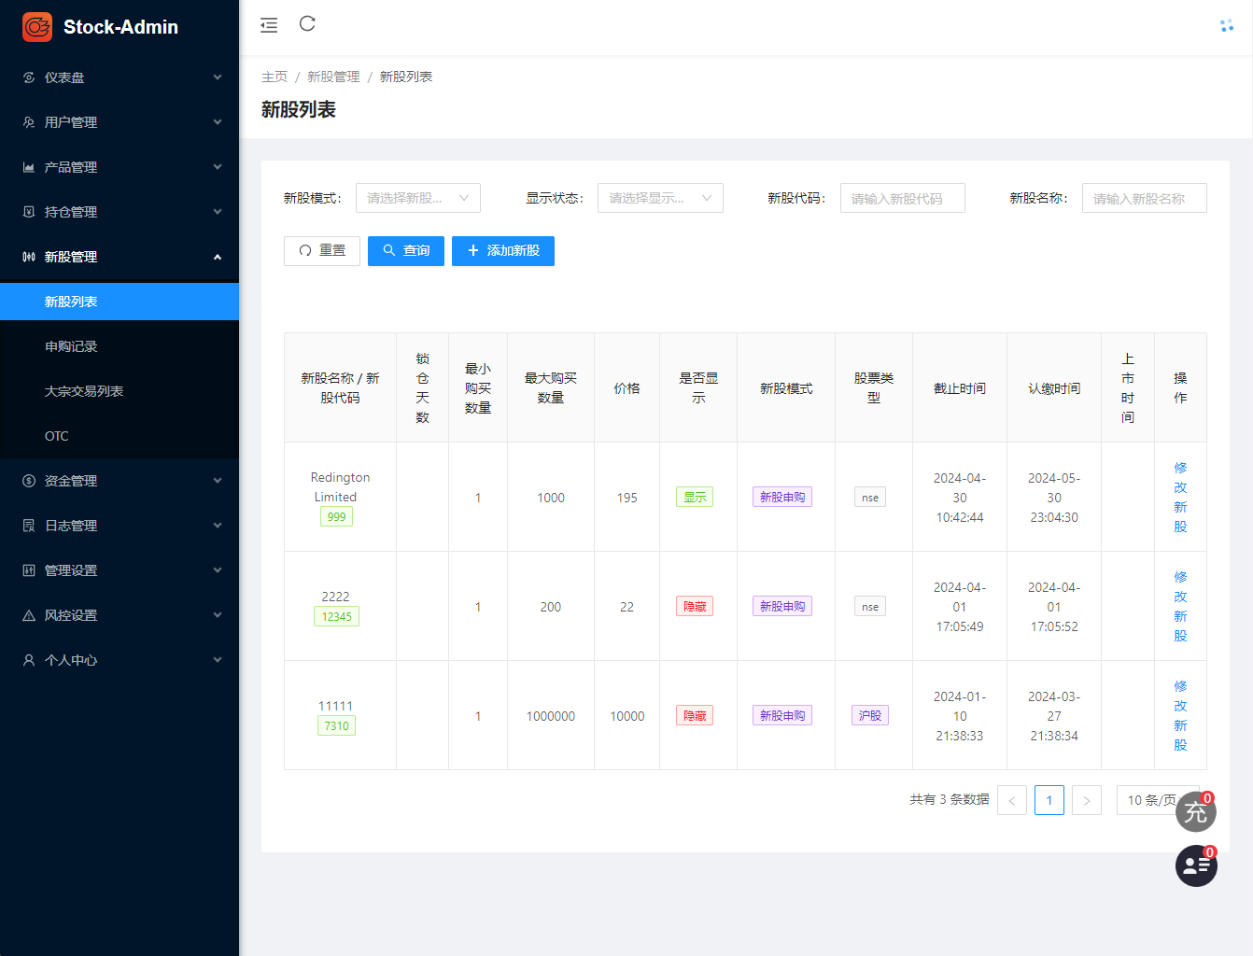The width and height of the screenshot is (1253, 956).
Task: Click 修改新股 for Redington Limited
Action: (x=1179, y=497)
